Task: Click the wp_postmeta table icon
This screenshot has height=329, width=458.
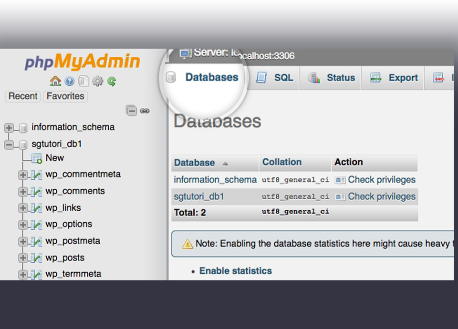Action: click(37, 241)
